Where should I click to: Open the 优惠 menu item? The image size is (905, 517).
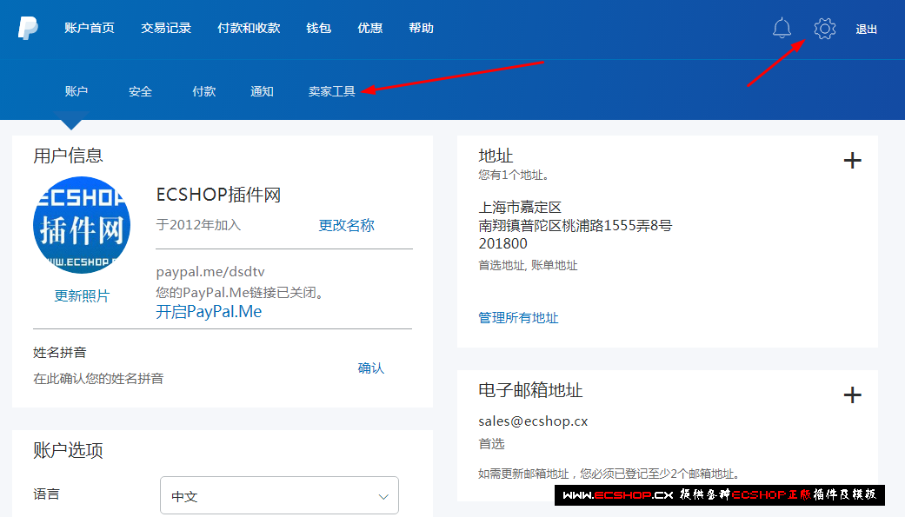(370, 28)
